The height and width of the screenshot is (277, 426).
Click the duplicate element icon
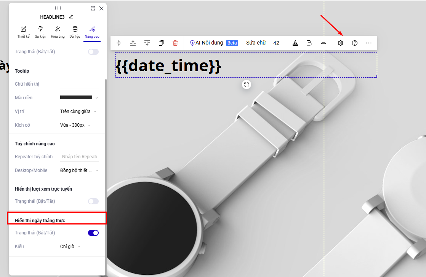tap(161, 43)
